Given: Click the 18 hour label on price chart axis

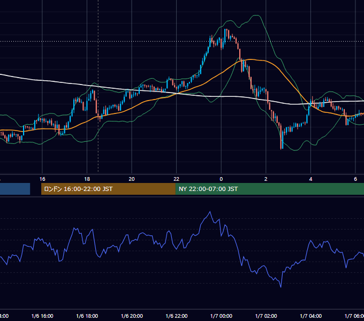Looking at the screenshot, I should tap(87, 179).
